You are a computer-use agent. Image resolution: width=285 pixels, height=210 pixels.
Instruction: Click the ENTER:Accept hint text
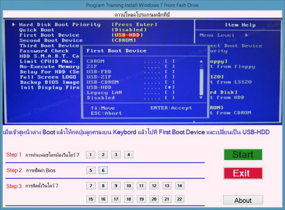171,108
